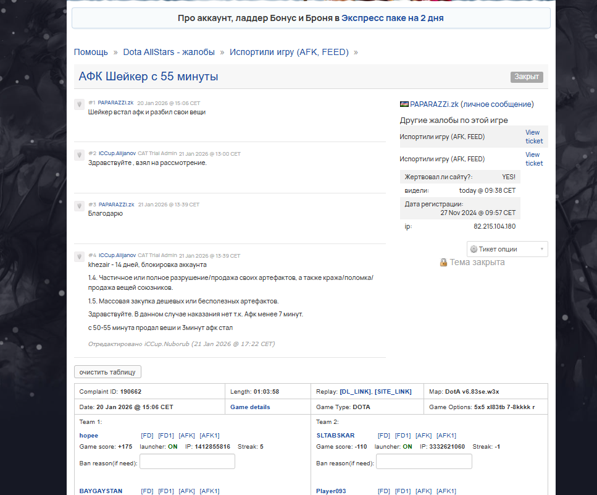Click the Закрыт status badge

[x=527, y=77]
